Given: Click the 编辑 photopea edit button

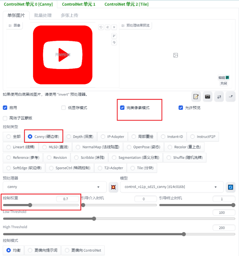Looking at the screenshot, I should tap(224, 78).
